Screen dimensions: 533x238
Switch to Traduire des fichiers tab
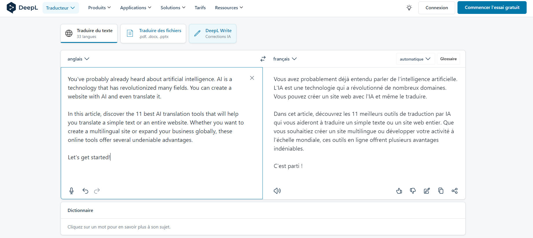point(153,34)
